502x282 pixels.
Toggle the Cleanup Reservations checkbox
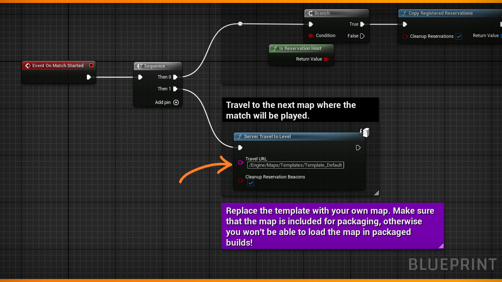point(459,36)
